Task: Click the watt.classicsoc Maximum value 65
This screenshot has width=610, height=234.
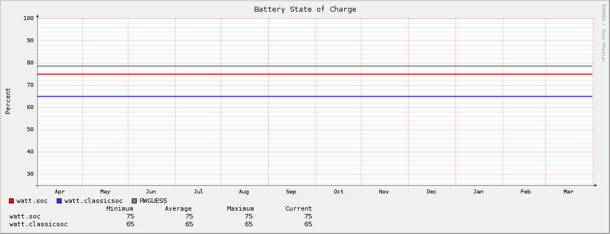Action: (249, 225)
